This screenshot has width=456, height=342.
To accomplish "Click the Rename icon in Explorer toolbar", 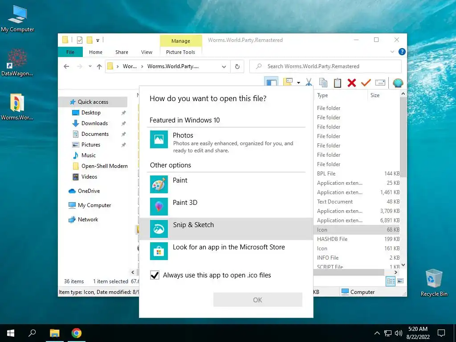I will 380,82.
